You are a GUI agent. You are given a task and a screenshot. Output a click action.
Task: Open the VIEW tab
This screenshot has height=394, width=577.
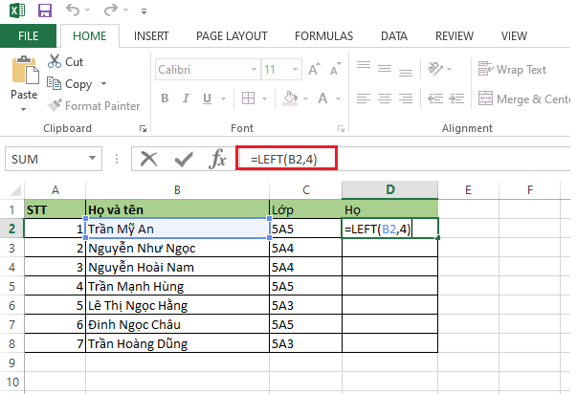pyautogui.click(x=514, y=35)
